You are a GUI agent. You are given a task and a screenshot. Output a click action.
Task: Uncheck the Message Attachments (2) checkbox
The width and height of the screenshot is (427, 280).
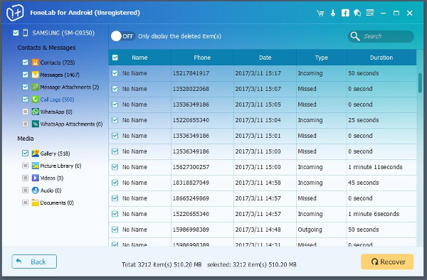[26, 87]
